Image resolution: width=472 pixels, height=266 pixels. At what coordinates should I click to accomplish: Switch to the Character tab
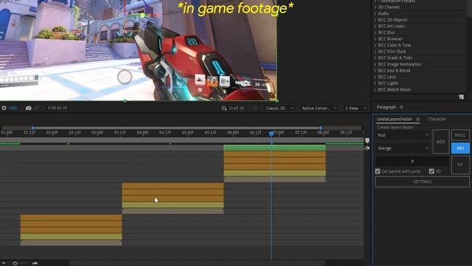pyautogui.click(x=437, y=119)
